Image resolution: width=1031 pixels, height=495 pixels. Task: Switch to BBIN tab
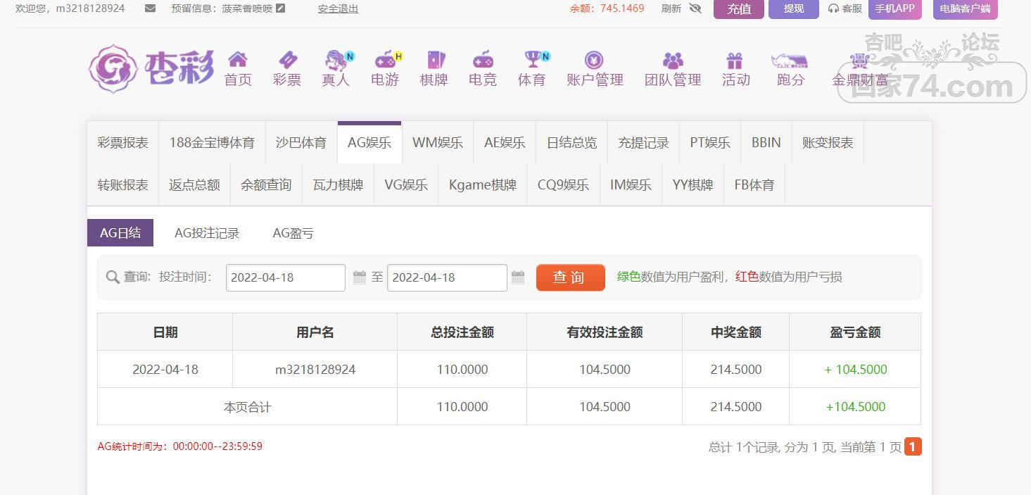click(x=766, y=142)
